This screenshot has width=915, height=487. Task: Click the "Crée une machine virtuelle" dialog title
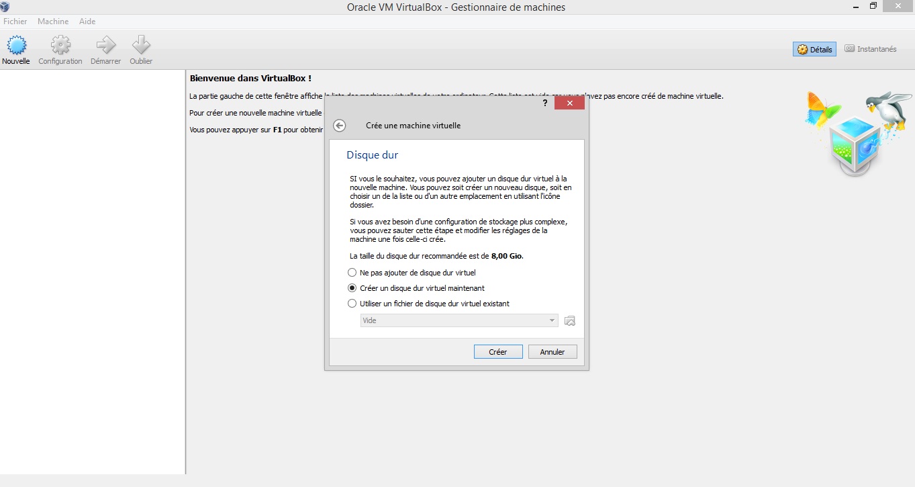[x=414, y=126]
